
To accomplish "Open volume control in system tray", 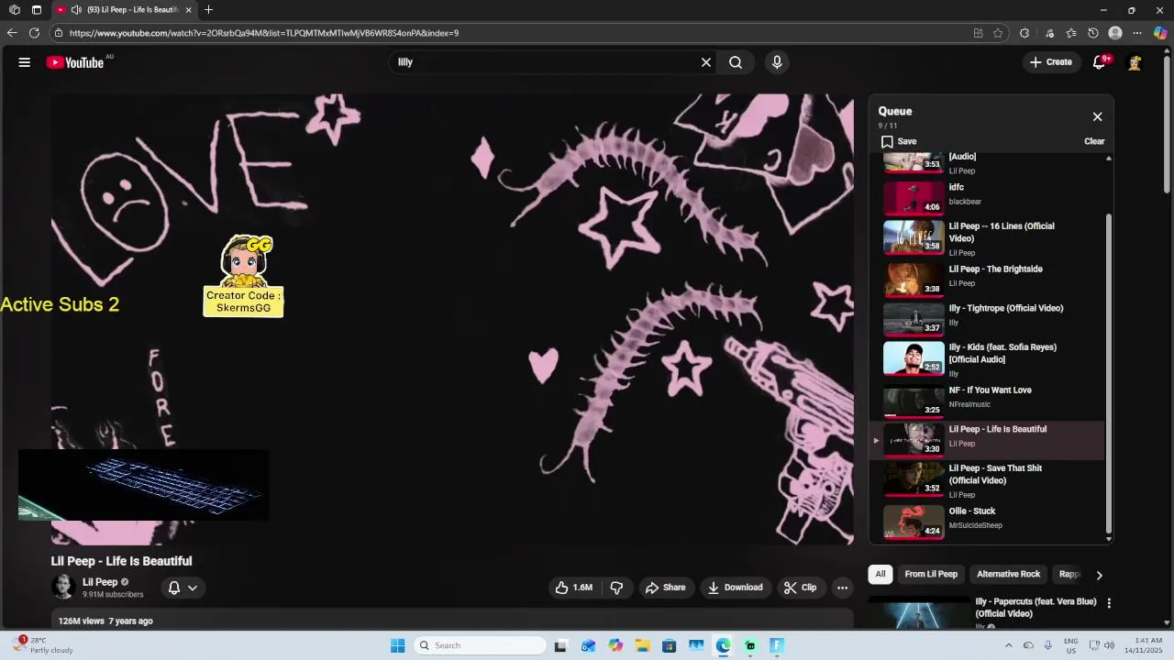I will tap(1111, 645).
